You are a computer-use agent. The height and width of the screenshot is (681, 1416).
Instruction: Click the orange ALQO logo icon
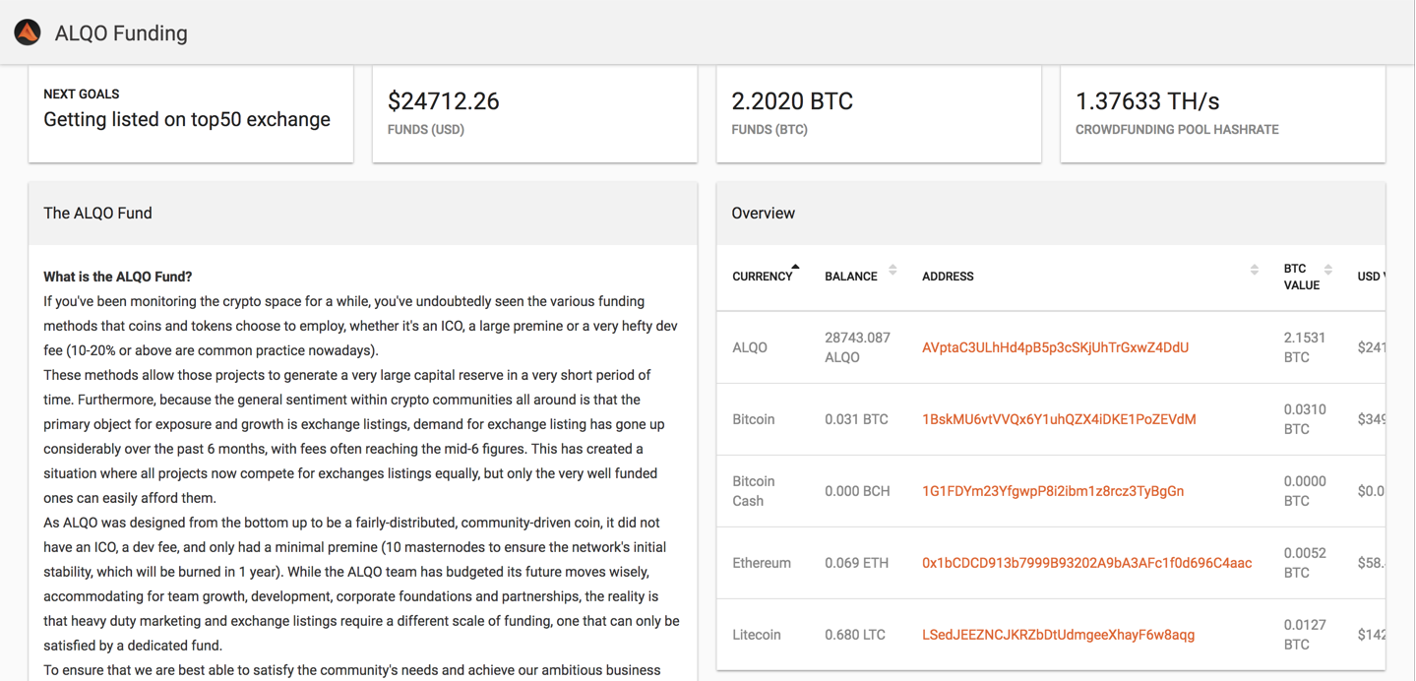[x=28, y=32]
